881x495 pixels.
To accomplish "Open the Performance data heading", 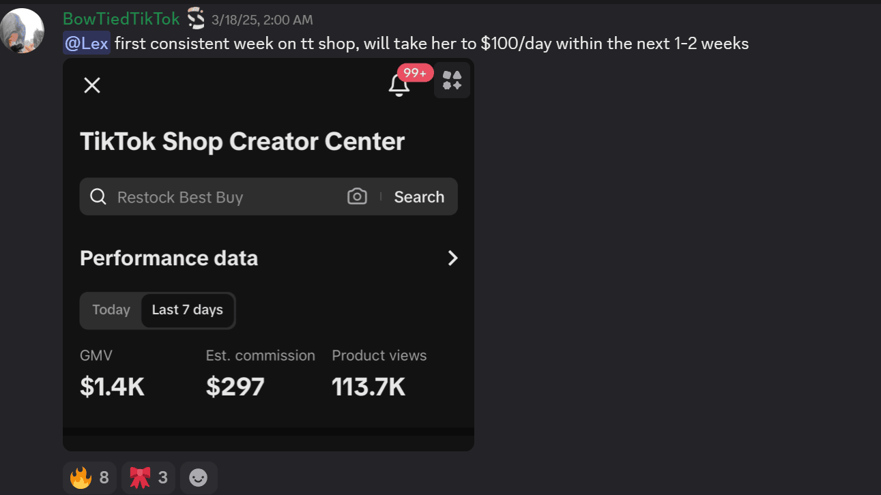I will [x=169, y=258].
